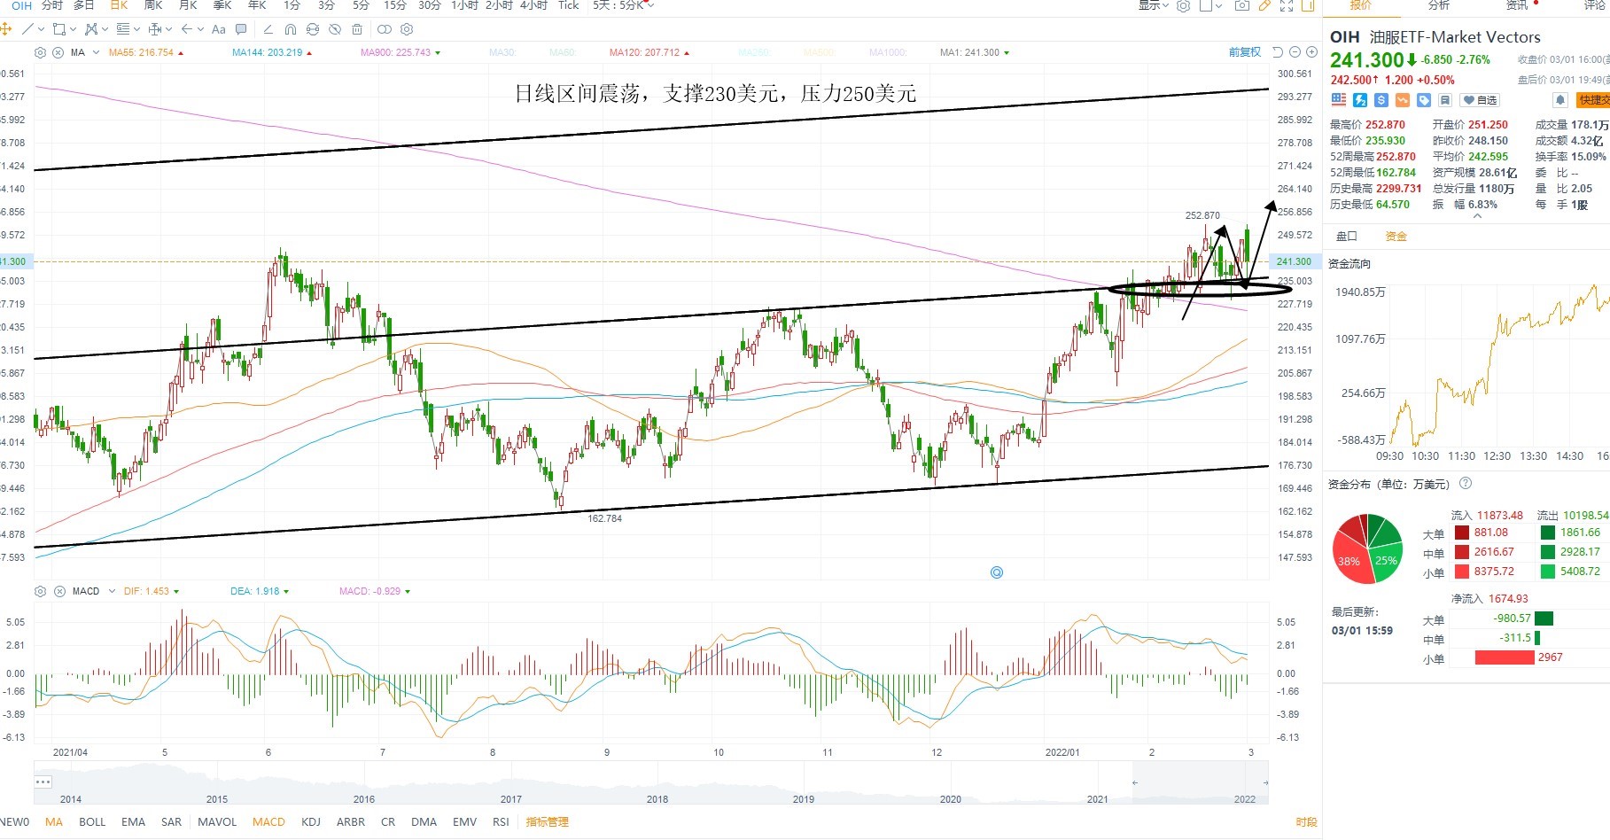Open the 前复权 adjustment dropdown
Screen dimensions: 1610x840
(1244, 52)
